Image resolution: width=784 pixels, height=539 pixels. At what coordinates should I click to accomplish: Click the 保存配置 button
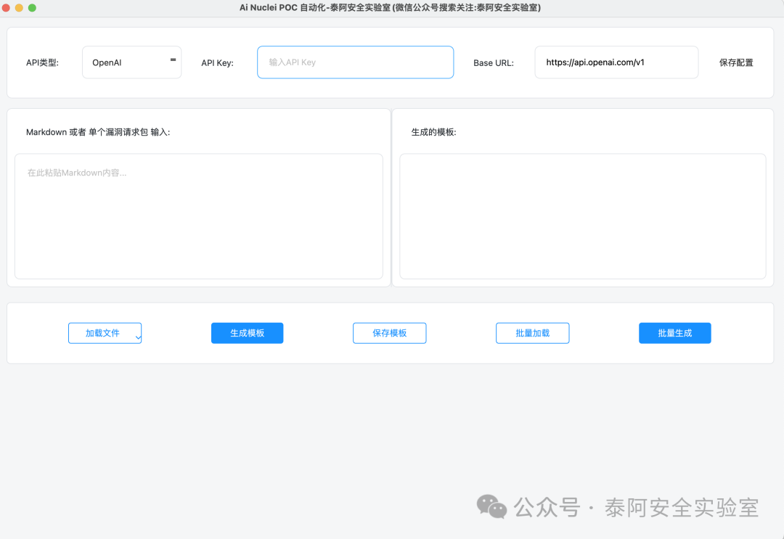pos(736,62)
